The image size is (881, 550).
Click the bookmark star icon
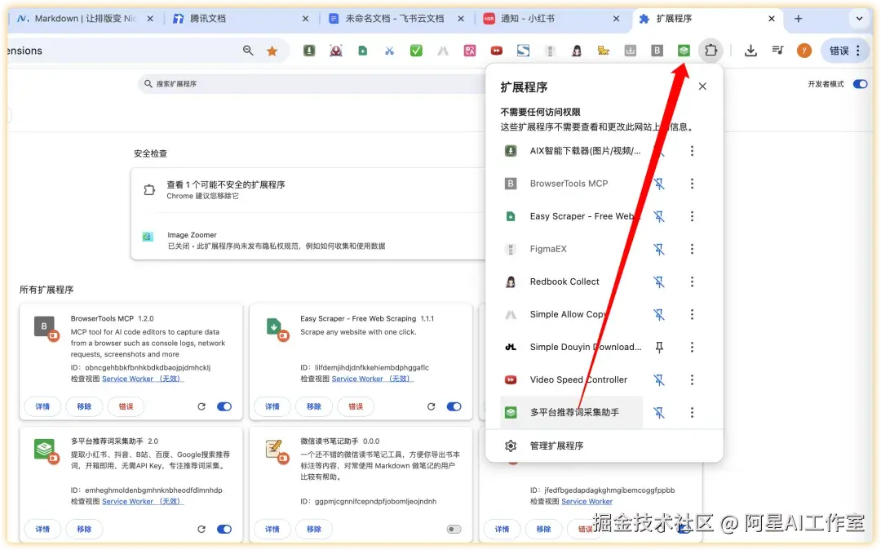click(272, 51)
